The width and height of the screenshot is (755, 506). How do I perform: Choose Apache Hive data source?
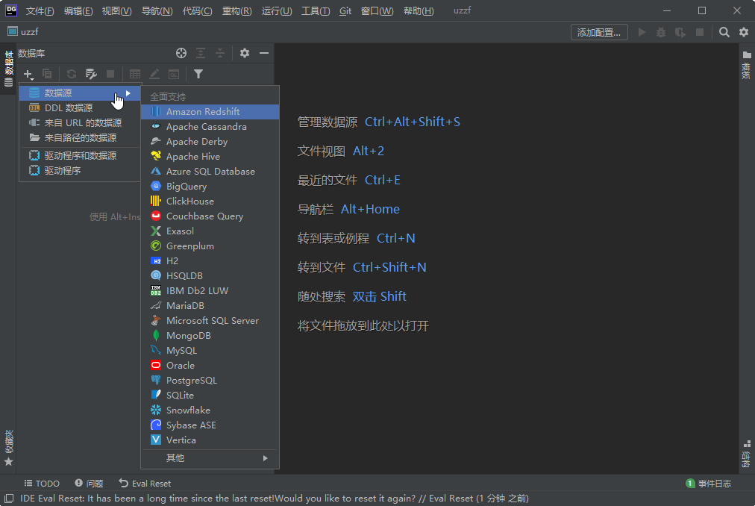click(x=210, y=157)
